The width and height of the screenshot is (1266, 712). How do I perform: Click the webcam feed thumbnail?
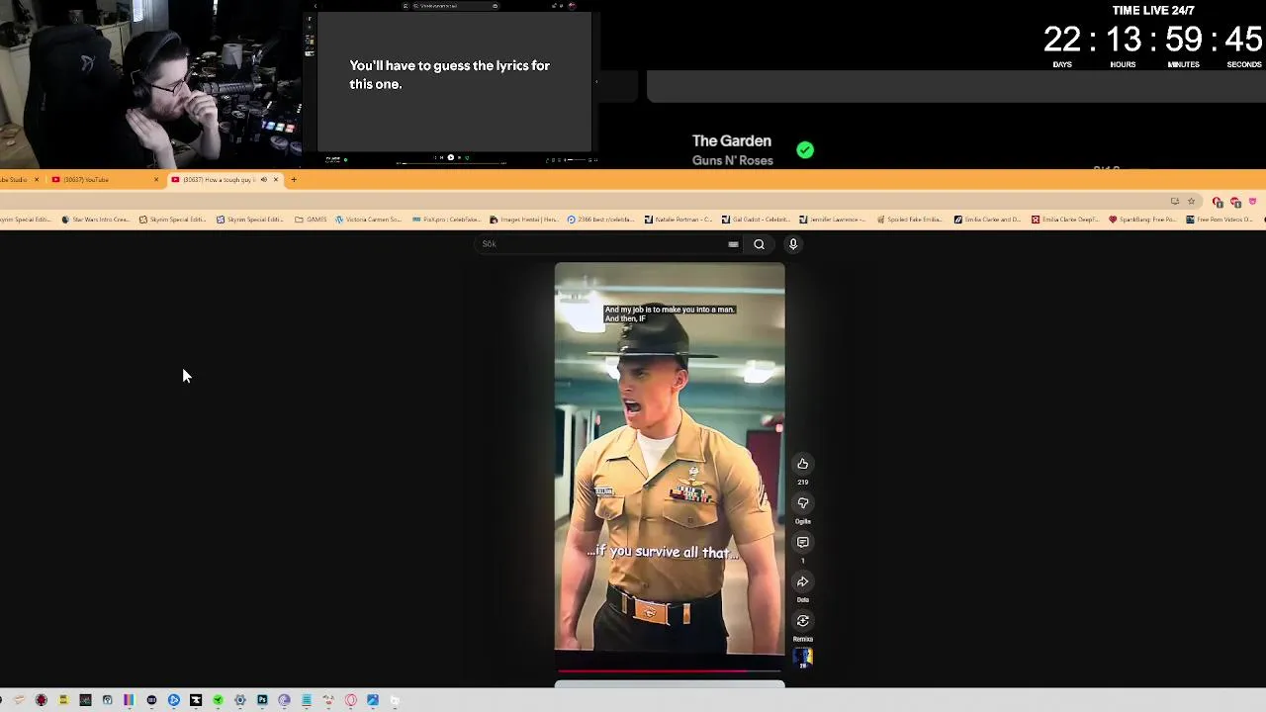pos(150,84)
